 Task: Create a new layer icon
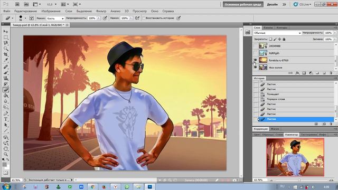[324, 73]
